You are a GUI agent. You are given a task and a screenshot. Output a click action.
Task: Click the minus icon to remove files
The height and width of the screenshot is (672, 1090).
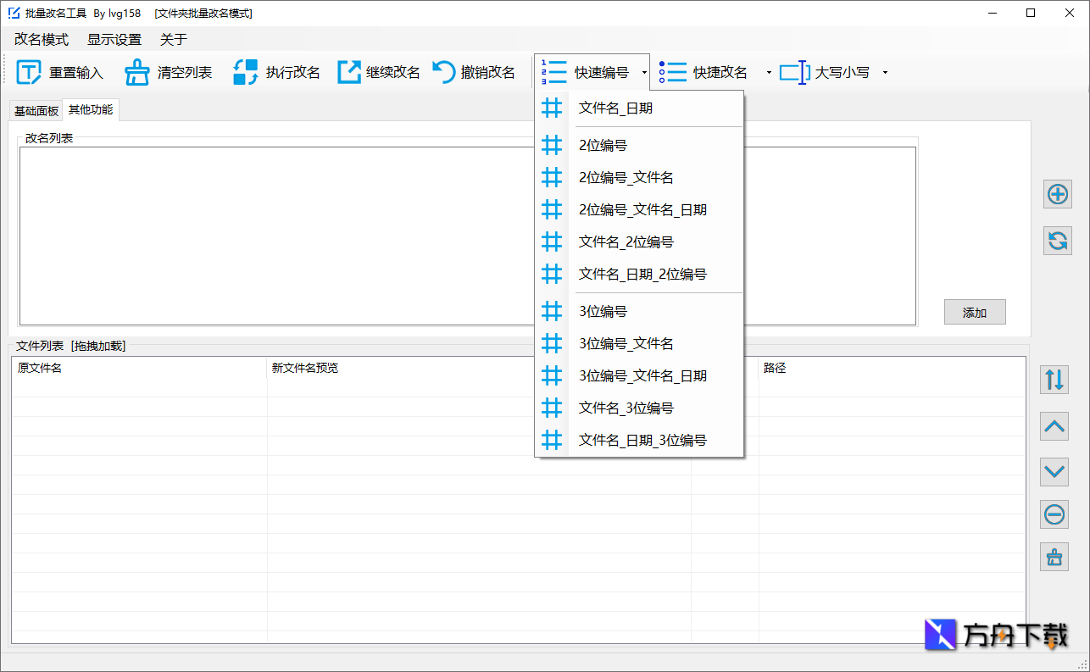tap(1054, 514)
